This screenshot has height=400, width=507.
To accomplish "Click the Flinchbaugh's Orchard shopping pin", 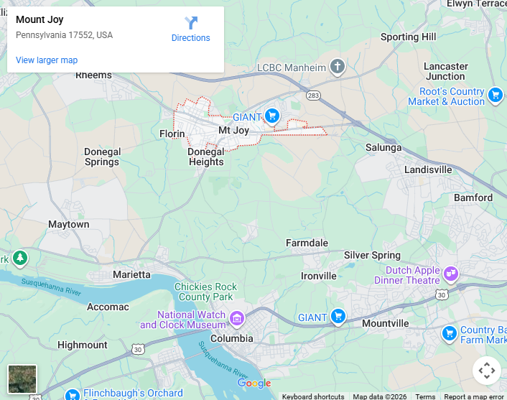I will click(x=73, y=394).
